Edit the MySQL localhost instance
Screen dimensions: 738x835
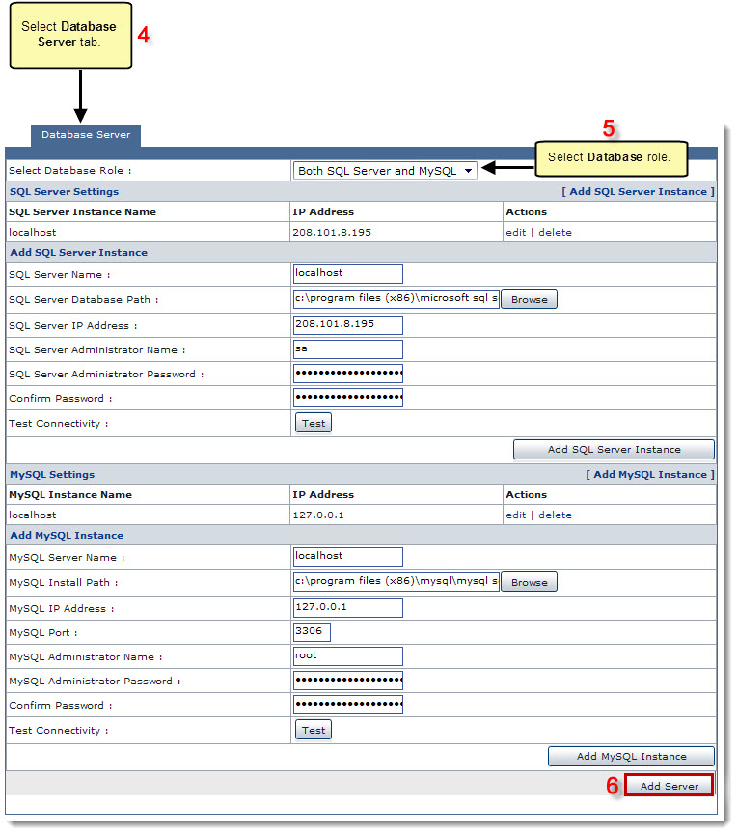[515, 515]
